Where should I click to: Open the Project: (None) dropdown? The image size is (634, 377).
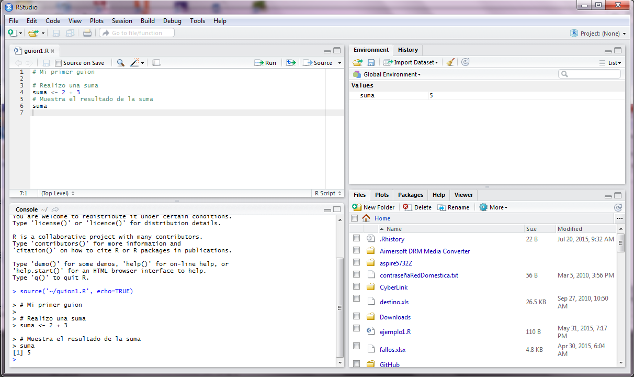point(598,34)
